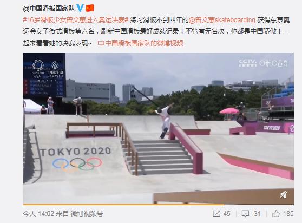Like the post with the thumbs-up icon
Viewport: 302px width, 223px height.
pos(276,213)
